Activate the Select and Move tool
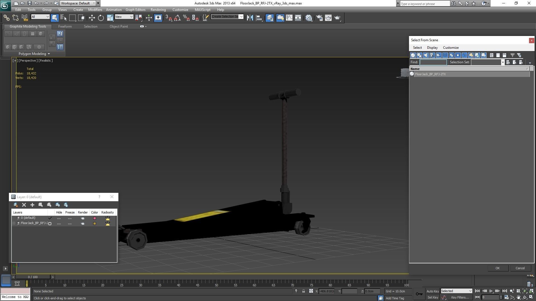Screen dimensions: 536x301 (92, 18)
